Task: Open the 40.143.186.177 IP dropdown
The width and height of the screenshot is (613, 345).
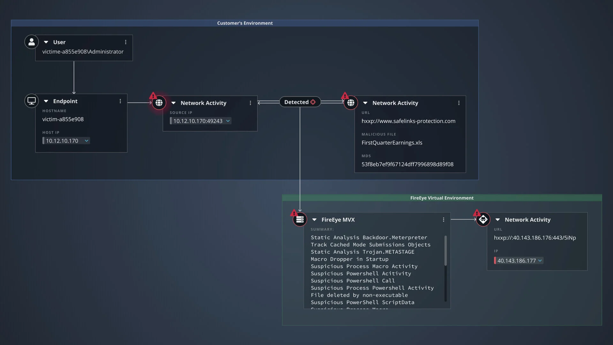Action: pyautogui.click(x=540, y=261)
